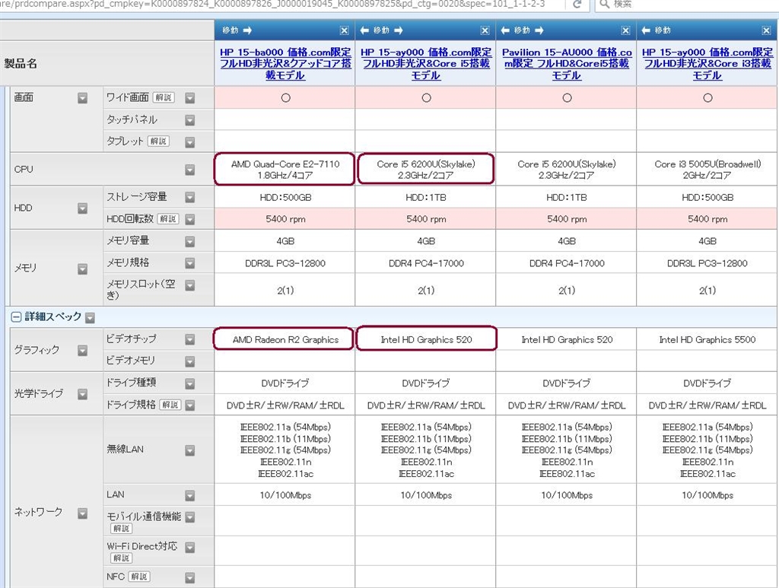Select the Intel HD Graphics 5500 cell
Image resolution: width=779 pixels, height=588 pixels.
[707, 340]
